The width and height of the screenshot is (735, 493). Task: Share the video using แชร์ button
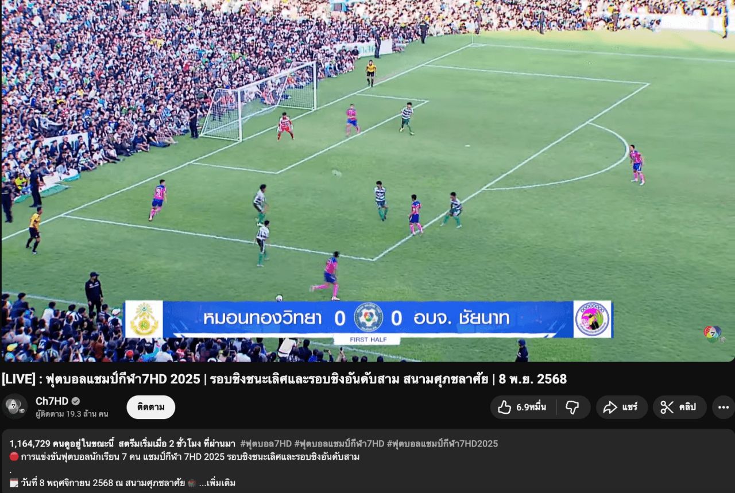(621, 407)
